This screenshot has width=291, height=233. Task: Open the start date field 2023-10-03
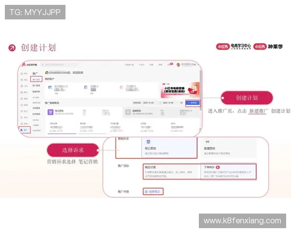pyautogui.click(x=148, y=103)
